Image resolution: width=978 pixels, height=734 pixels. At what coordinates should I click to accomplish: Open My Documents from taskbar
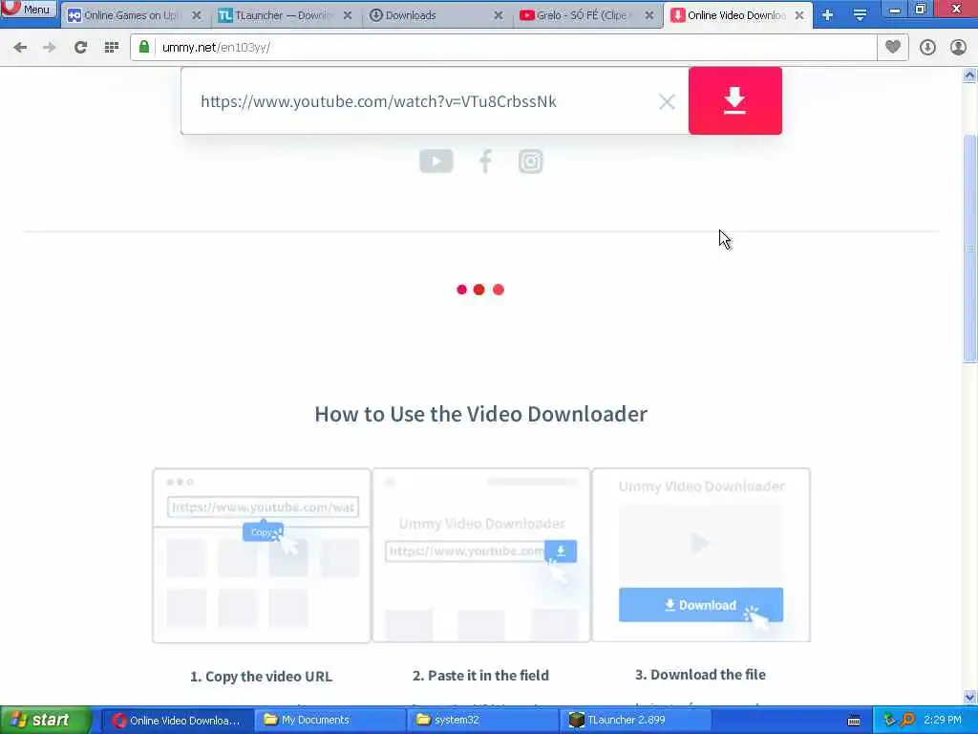330,721
